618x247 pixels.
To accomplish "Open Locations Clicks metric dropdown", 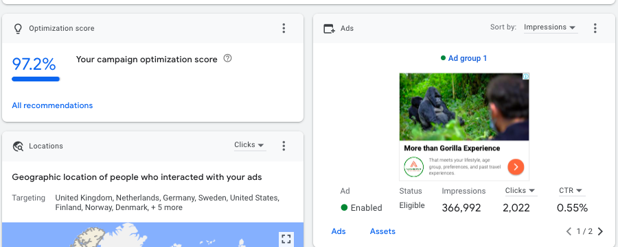I will pyautogui.click(x=249, y=145).
